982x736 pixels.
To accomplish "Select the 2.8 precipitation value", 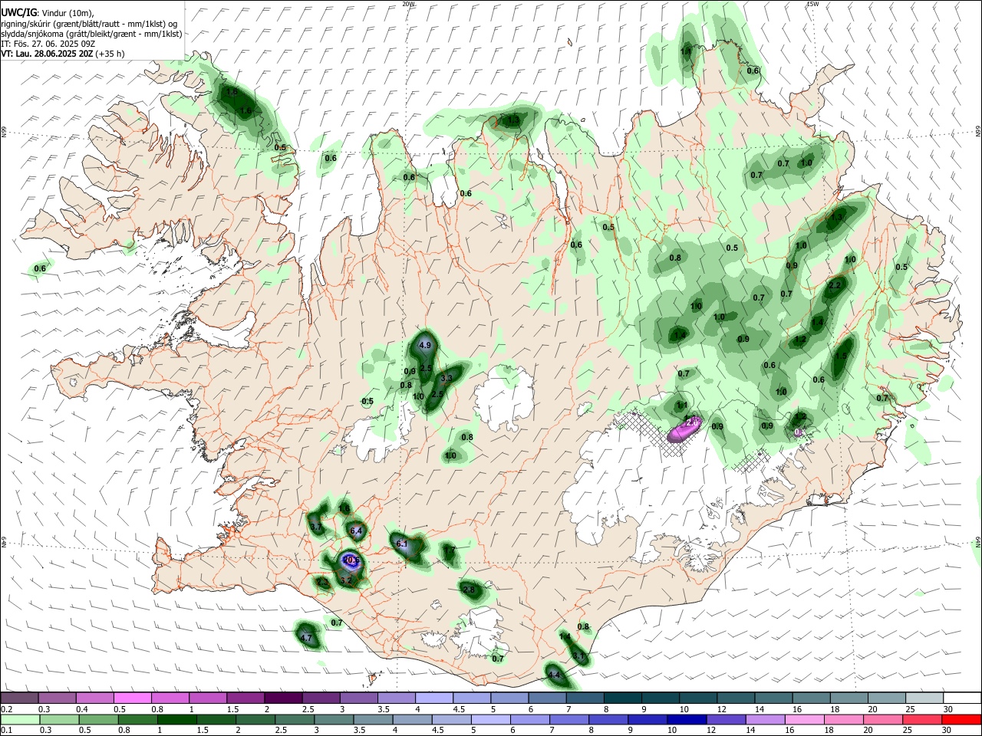I will [x=469, y=590].
